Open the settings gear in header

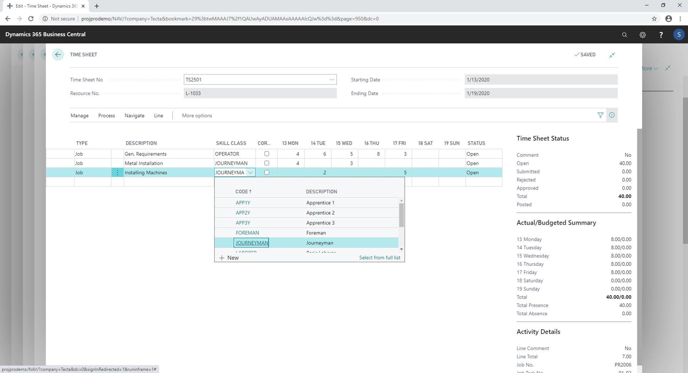643,35
